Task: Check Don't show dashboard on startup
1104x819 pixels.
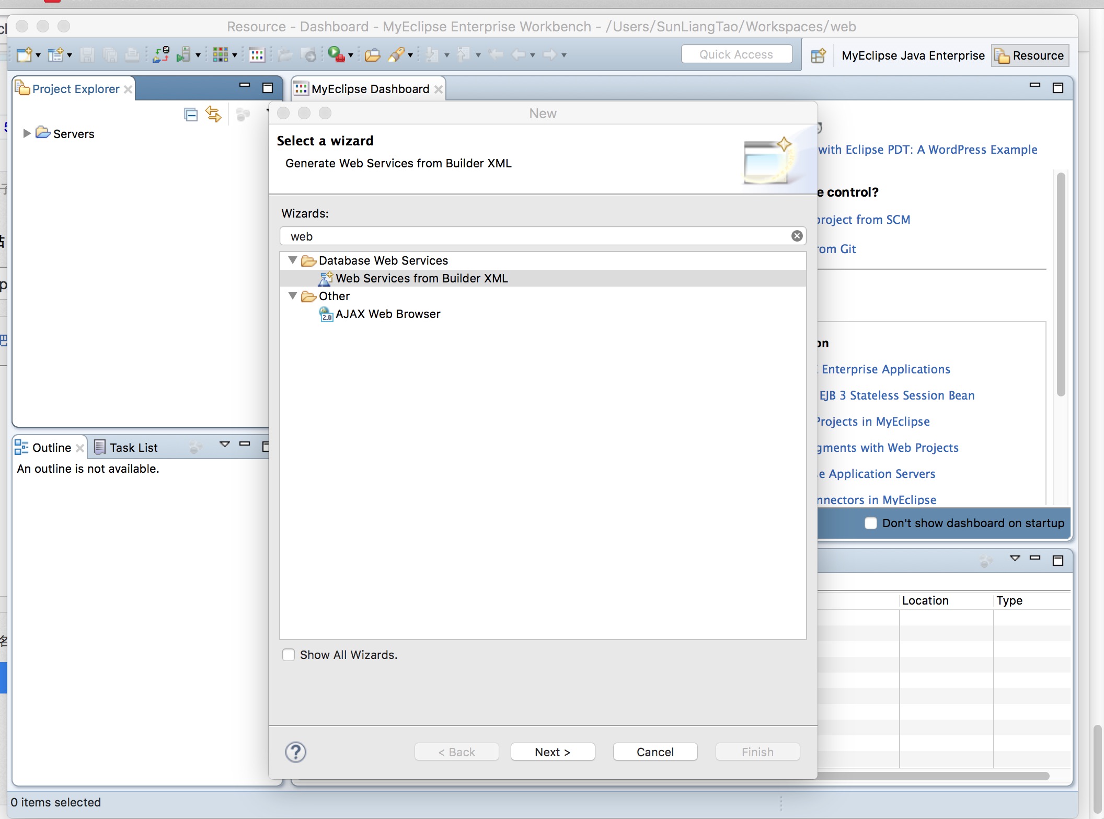Action: coord(871,523)
